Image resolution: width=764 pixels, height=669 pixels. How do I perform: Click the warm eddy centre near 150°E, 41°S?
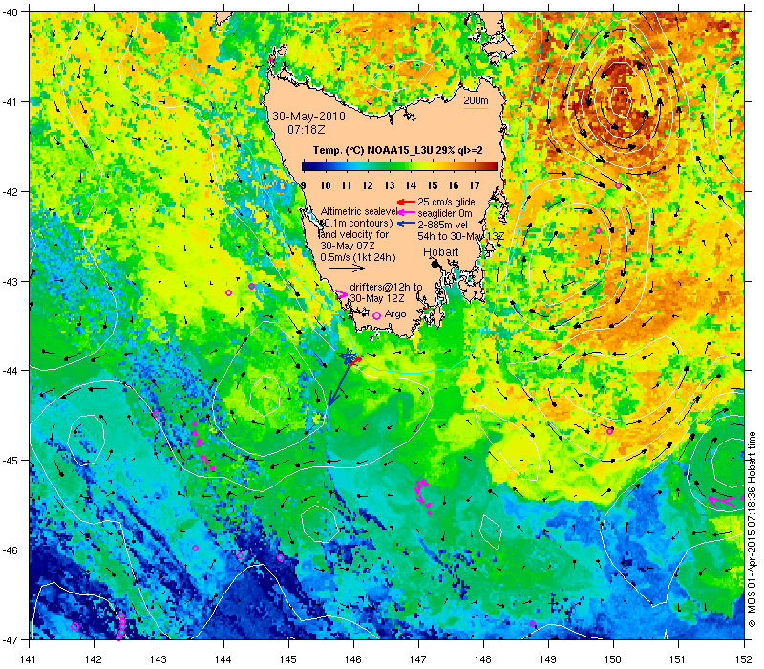click(x=621, y=100)
